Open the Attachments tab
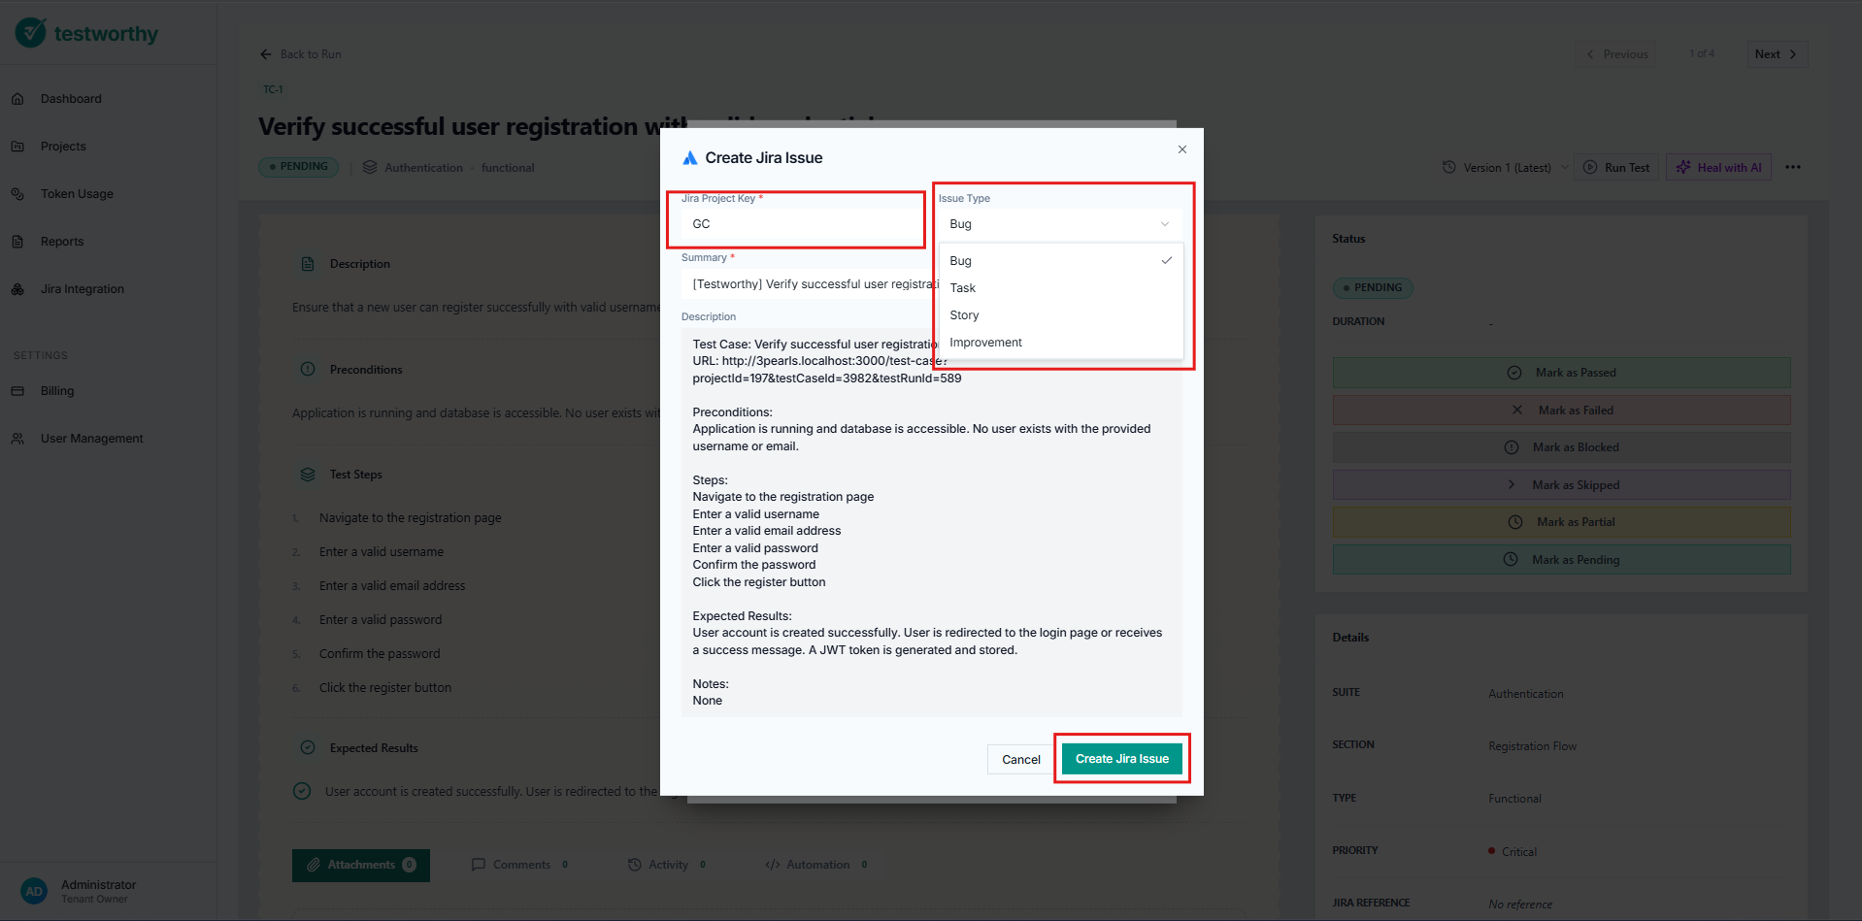This screenshot has width=1862, height=921. [361, 865]
